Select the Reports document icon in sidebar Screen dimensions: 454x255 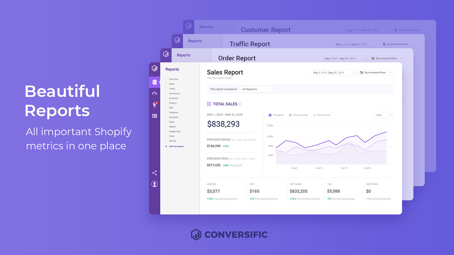[154, 82]
